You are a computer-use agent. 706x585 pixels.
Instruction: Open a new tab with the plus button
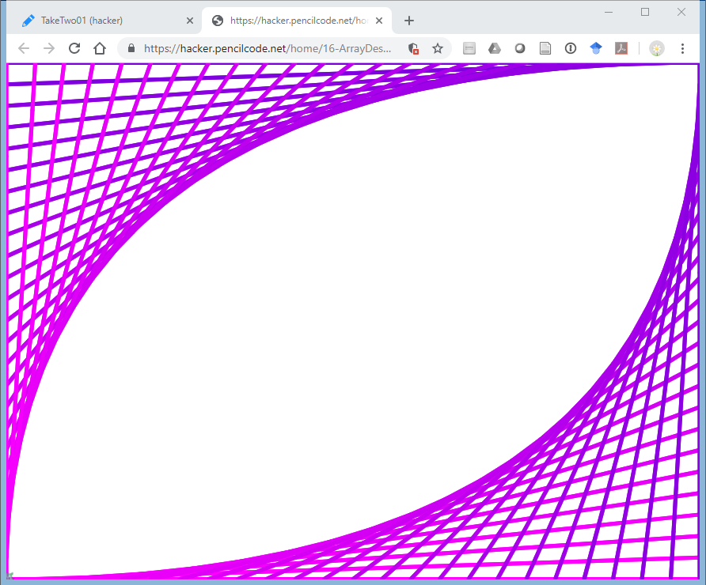409,21
